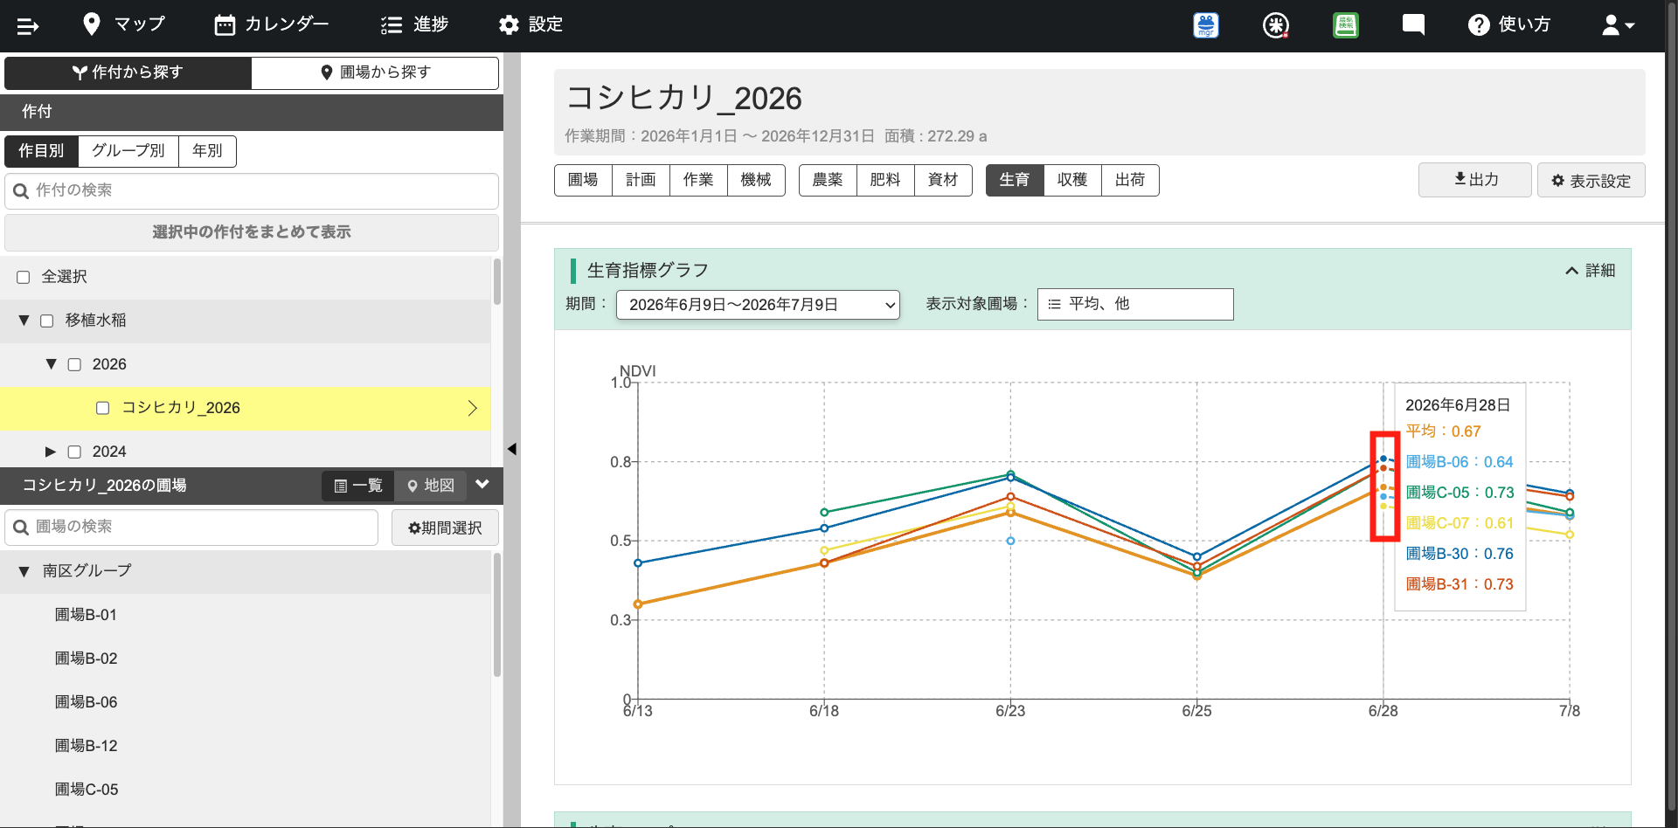Screen dimensions: 1678x828
Task: Open the 収穫 tab
Action: coord(1072,180)
